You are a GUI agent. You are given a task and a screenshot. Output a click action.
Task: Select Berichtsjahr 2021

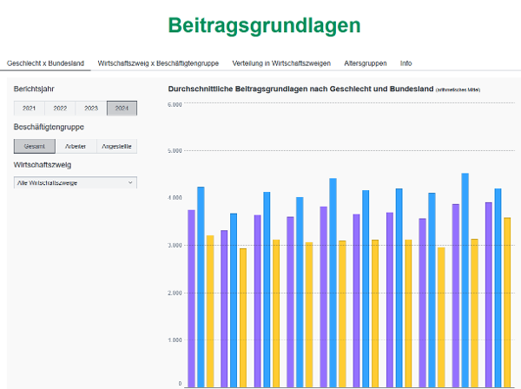click(x=29, y=109)
